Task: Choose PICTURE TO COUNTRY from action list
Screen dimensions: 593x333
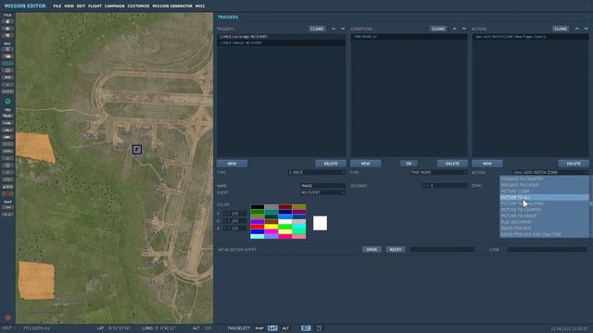Action: (544, 210)
